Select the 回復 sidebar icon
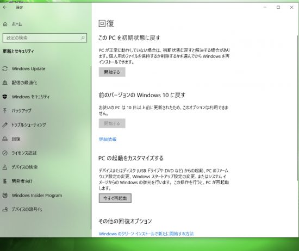The height and width of the screenshot is (251, 299). pyautogui.click(x=5, y=139)
